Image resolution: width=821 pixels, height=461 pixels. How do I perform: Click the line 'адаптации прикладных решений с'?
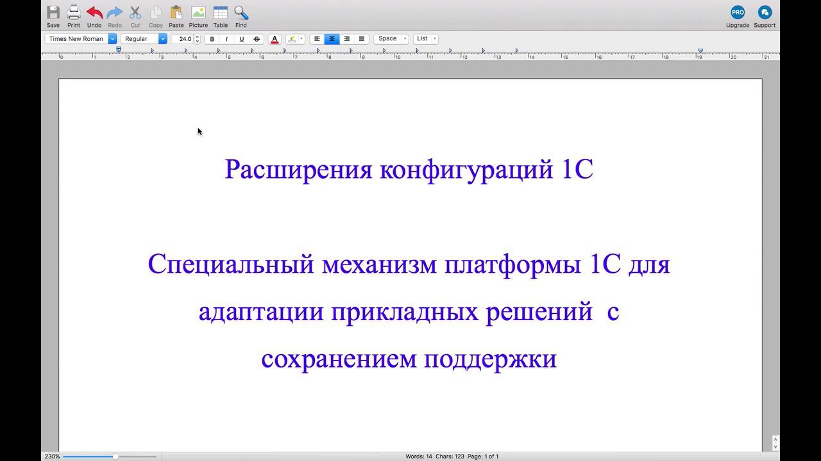pyautogui.click(x=409, y=312)
